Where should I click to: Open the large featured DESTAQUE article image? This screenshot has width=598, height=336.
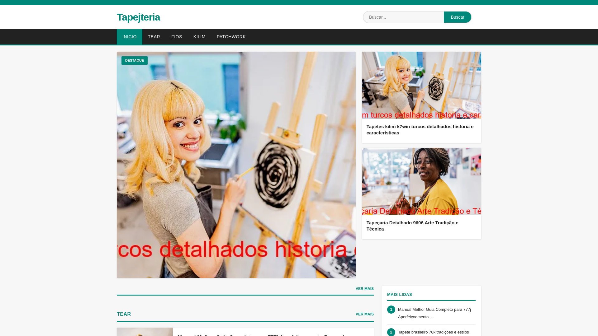pos(236,165)
